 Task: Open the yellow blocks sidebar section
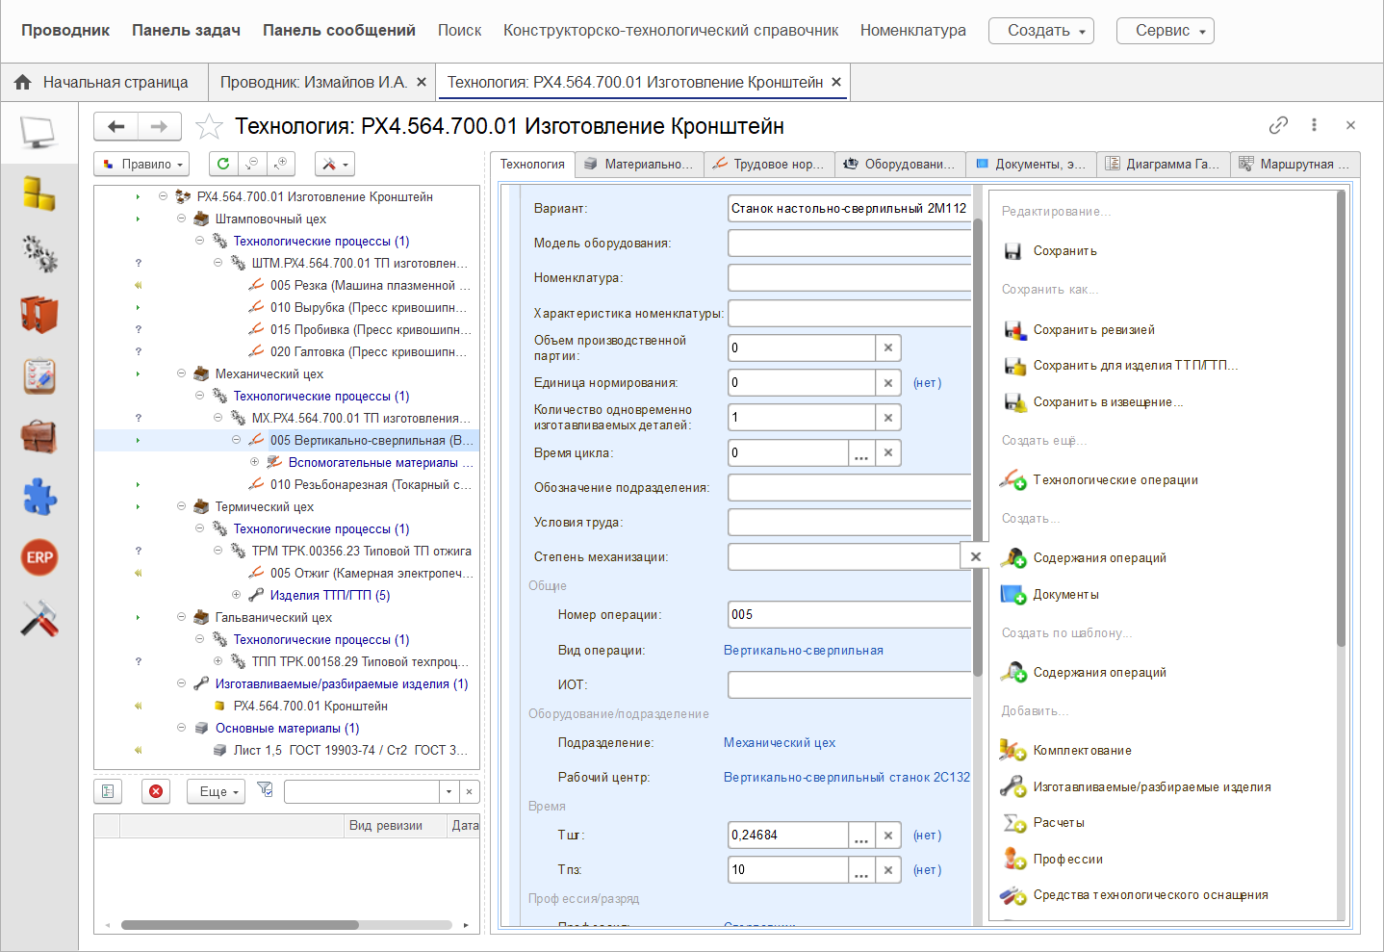point(38,193)
